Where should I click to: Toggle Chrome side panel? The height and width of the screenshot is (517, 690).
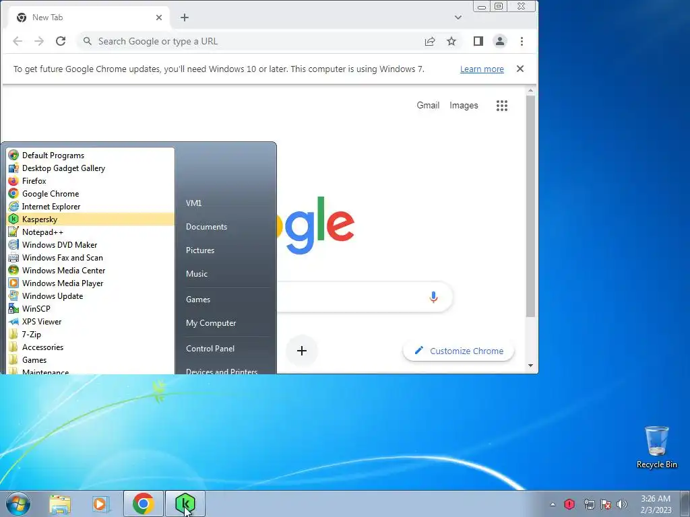[478, 41]
